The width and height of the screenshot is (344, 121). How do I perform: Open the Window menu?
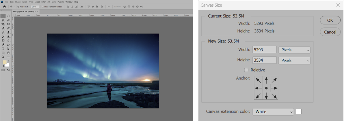[69, 2]
